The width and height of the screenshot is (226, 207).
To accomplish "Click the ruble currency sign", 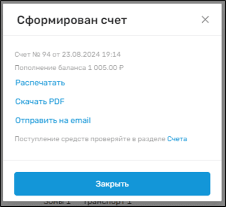I will (x=121, y=68).
